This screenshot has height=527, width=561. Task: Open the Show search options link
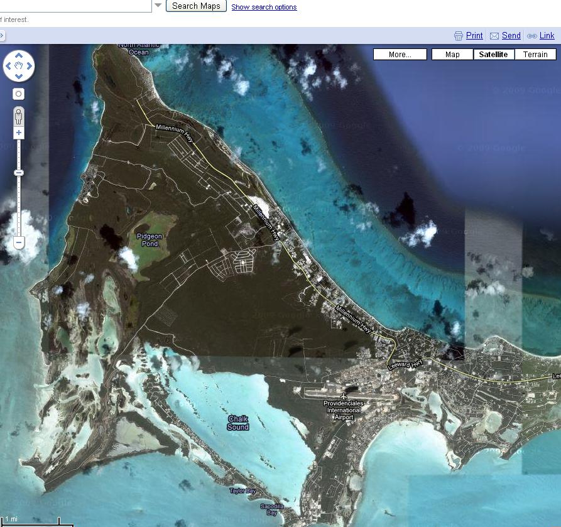point(264,7)
